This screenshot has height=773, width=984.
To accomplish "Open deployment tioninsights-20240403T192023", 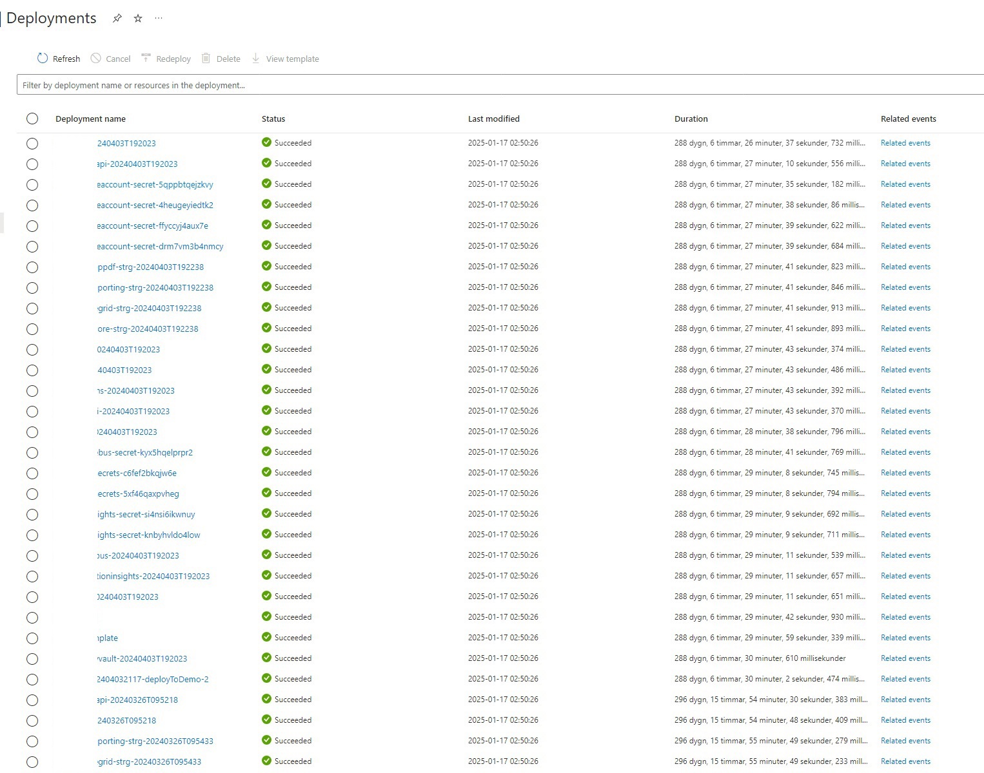I will [153, 576].
